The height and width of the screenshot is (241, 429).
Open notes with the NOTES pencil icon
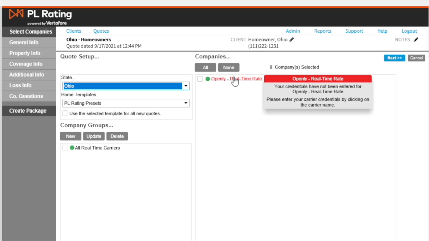416,39
